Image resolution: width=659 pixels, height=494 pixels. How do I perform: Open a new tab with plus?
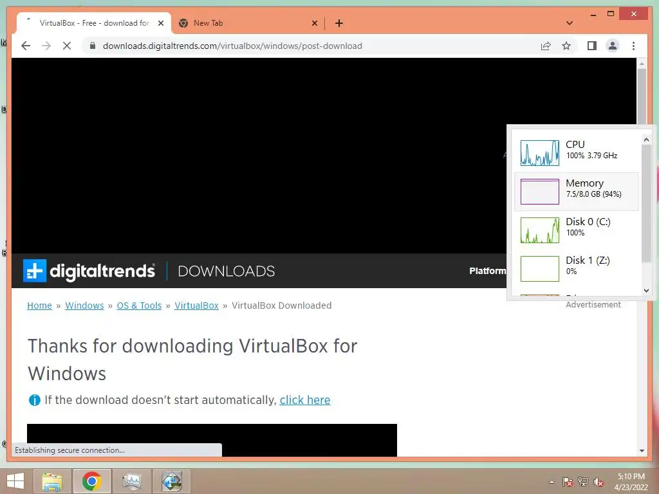click(339, 23)
